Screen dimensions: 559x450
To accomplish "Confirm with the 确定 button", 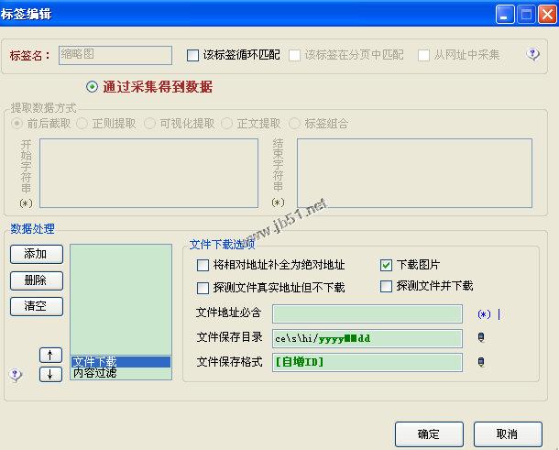I will pyautogui.click(x=429, y=434).
